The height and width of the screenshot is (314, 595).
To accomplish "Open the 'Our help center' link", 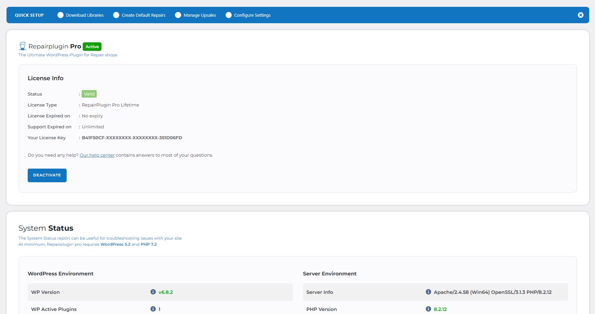I will tap(97, 155).
